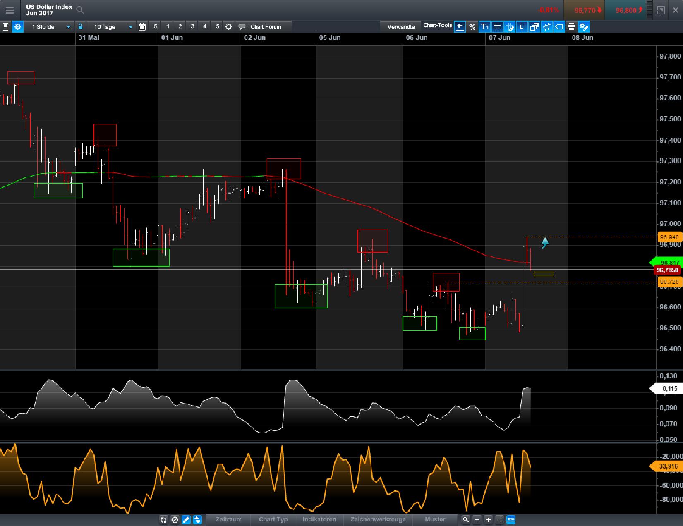Open the chart settings gear icon
The image size is (683, 526).
coord(17,27)
